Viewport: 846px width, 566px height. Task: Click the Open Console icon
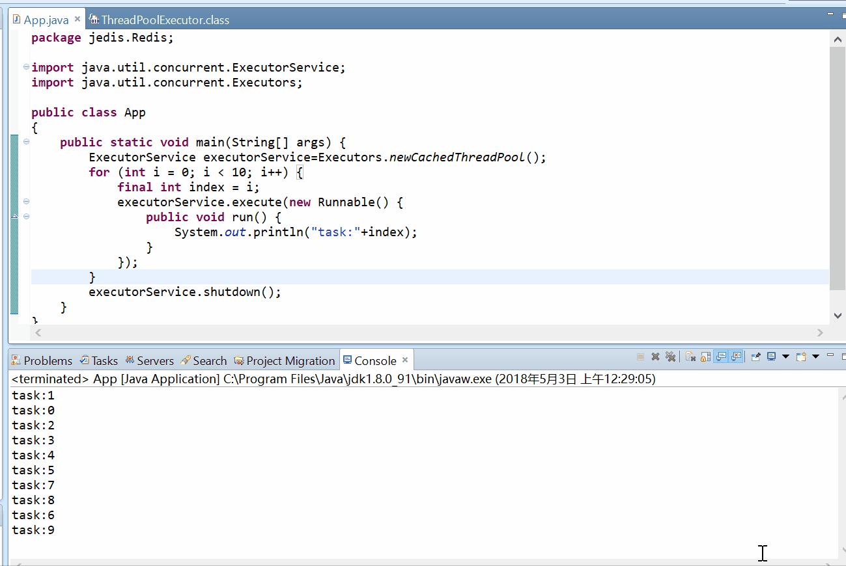pos(801,357)
